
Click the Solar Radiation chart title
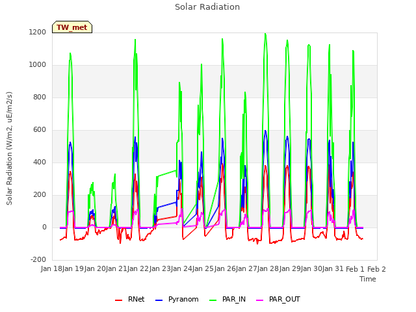(x=207, y=7)
